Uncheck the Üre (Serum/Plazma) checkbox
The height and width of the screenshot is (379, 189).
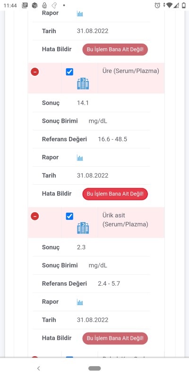coord(69,72)
